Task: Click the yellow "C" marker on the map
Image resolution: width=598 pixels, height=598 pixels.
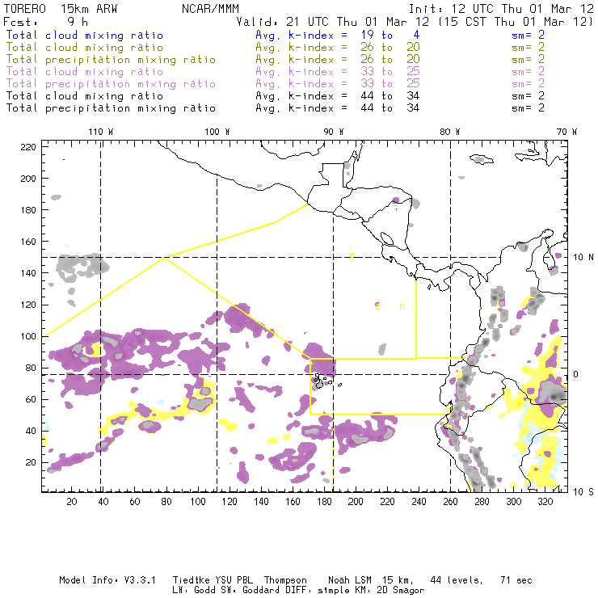Action: point(377,306)
